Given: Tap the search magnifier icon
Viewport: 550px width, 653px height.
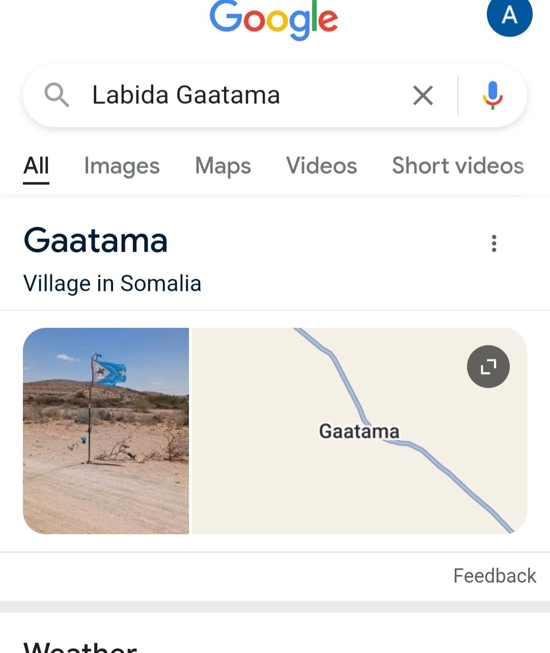Looking at the screenshot, I should click(57, 95).
